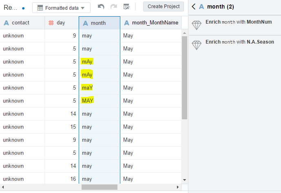281x193 pixels.
Task: Click the diamond icon for MonthNum enrichment
Action: (x=197, y=25)
